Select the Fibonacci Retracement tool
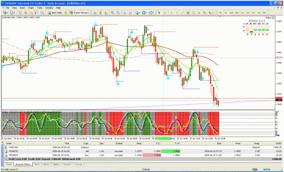 point(194,13)
